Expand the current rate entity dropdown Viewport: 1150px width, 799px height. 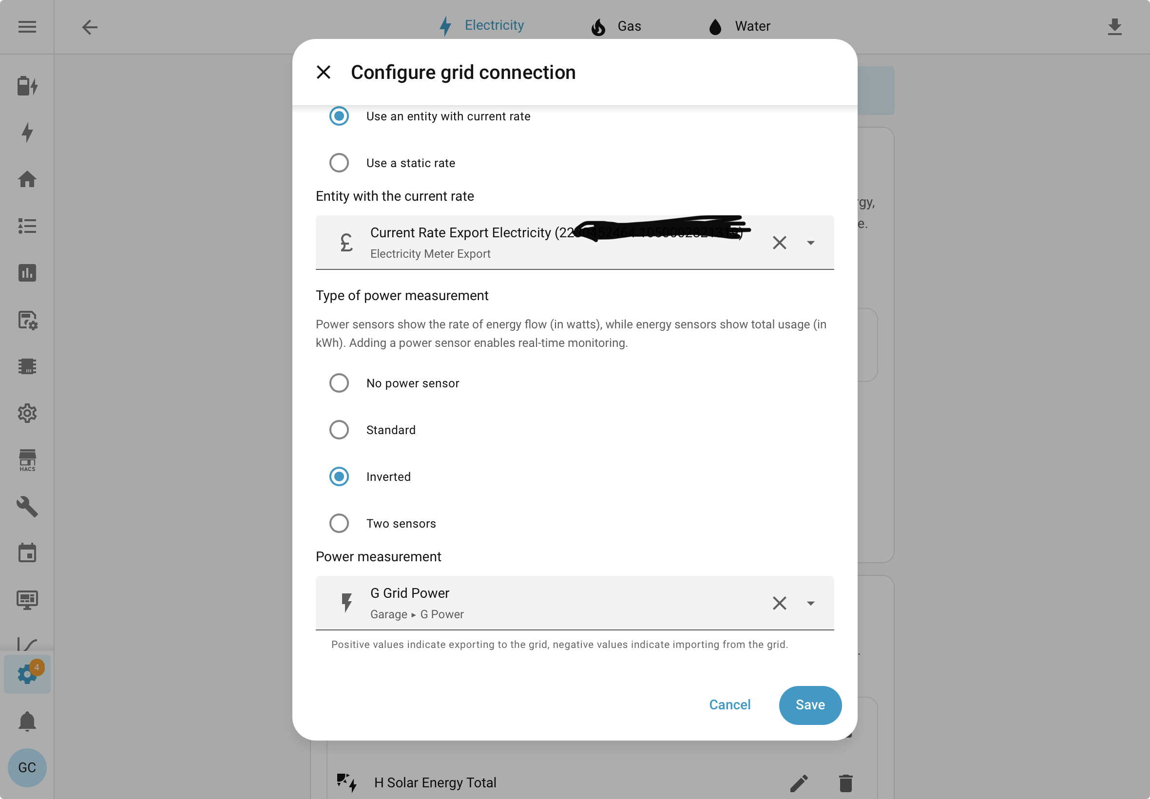[x=810, y=243]
